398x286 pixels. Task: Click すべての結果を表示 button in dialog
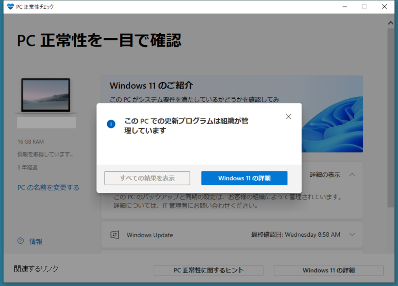pos(147,178)
